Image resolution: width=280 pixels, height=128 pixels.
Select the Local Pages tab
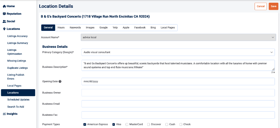pyautogui.click(x=168, y=28)
